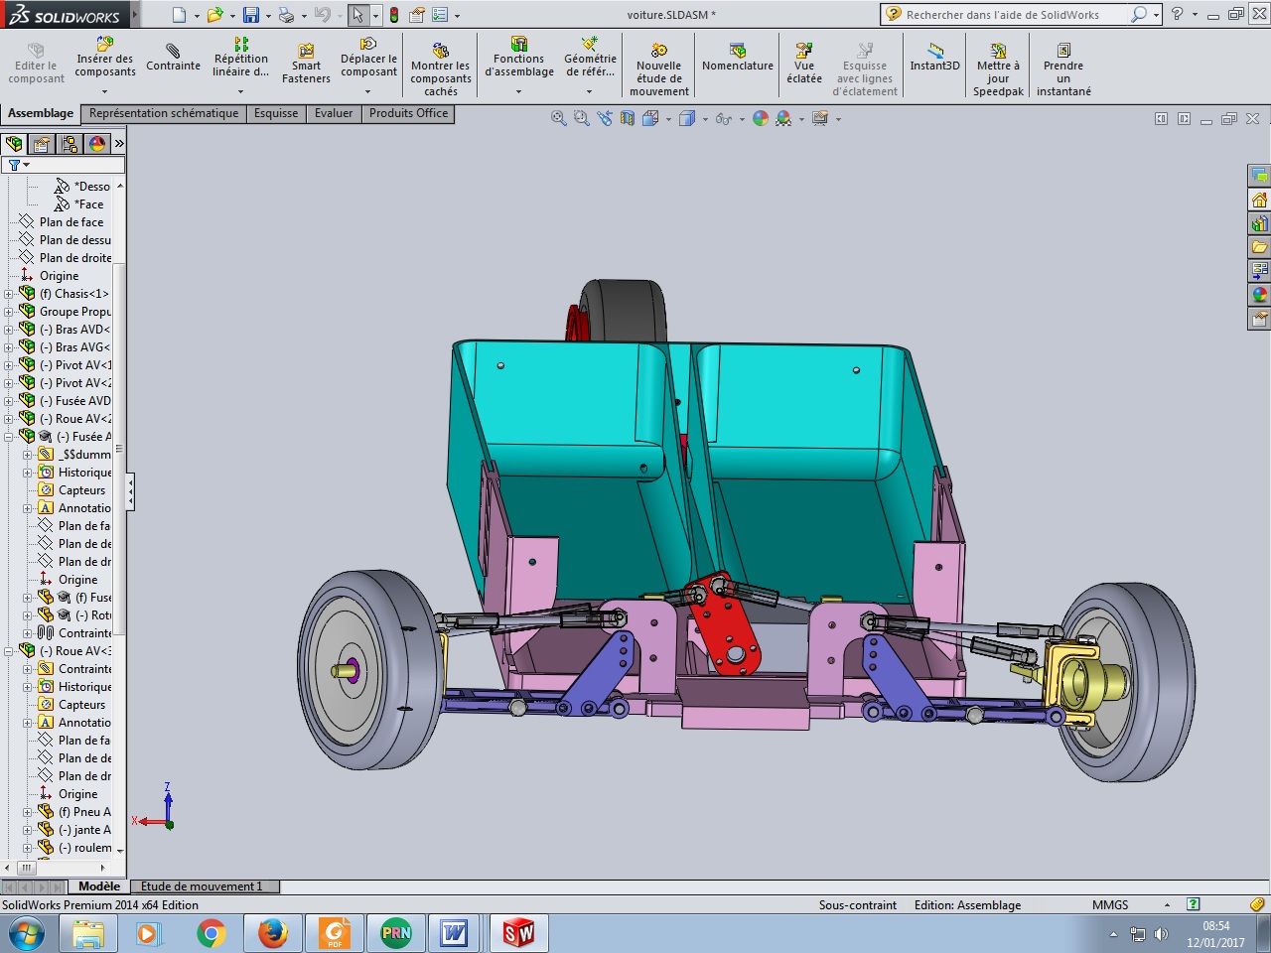Switch to the Evaluer tab
Viewport: 1271px width, 953px height.
(x=334, y=113)
